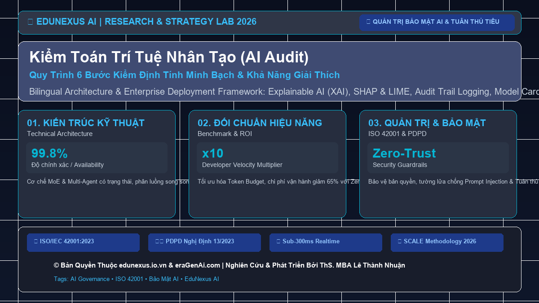This screenshot has width=539, height=303.
Task: Select the x10 metric value
Action: [212, 153]
